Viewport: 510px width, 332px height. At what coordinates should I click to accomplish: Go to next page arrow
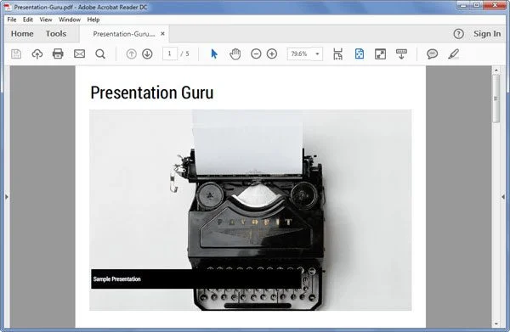pos(147,53)
